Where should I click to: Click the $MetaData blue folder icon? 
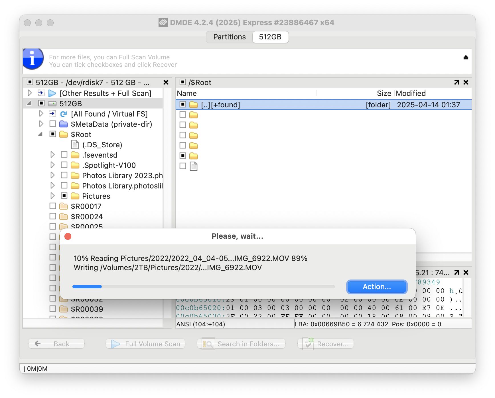[x=64, y=124]
